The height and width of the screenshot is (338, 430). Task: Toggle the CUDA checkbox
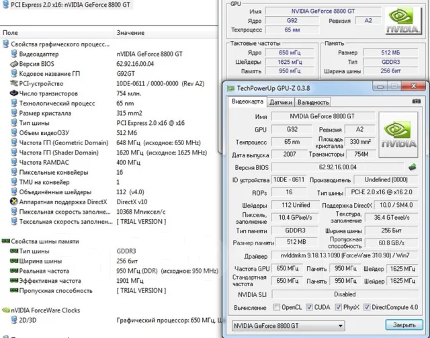pos(309,307)
